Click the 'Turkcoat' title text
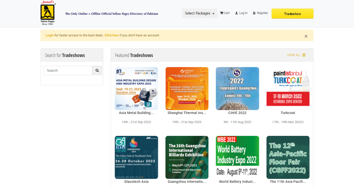354x186 pixels. click(x=288, y=113)
